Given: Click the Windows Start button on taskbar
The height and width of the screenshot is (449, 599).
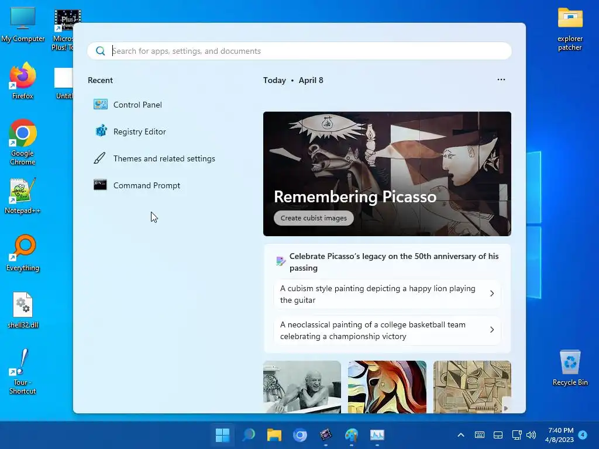Looking at the screenshot, I should (222, 435).
